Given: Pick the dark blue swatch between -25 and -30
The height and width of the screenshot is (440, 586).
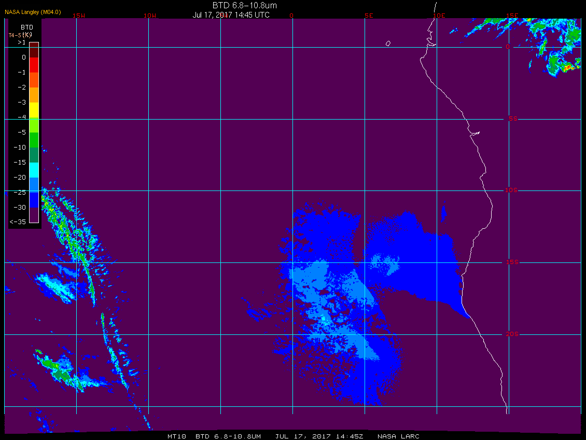Looking at the screenshot, I should tap(34, 200).
